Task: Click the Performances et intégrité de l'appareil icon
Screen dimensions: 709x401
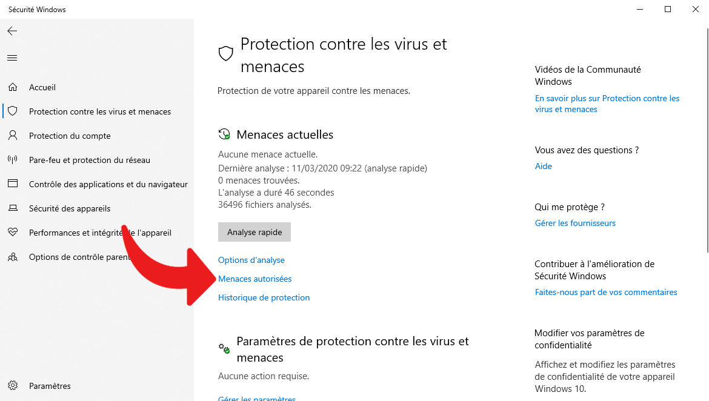Action: (x=13, y=232)
